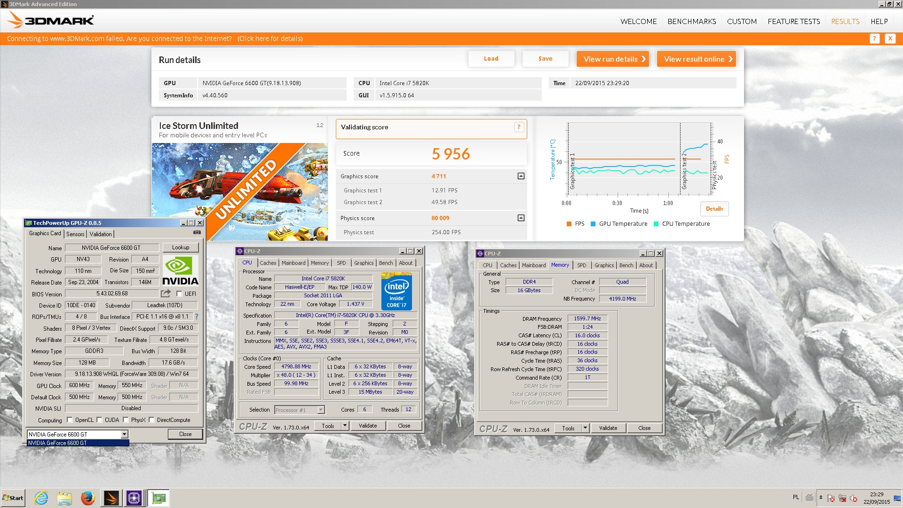The image size is (903, 508).
Task: Open Mainboard tab in left CPU-Z window
Action: pos(293,263)
